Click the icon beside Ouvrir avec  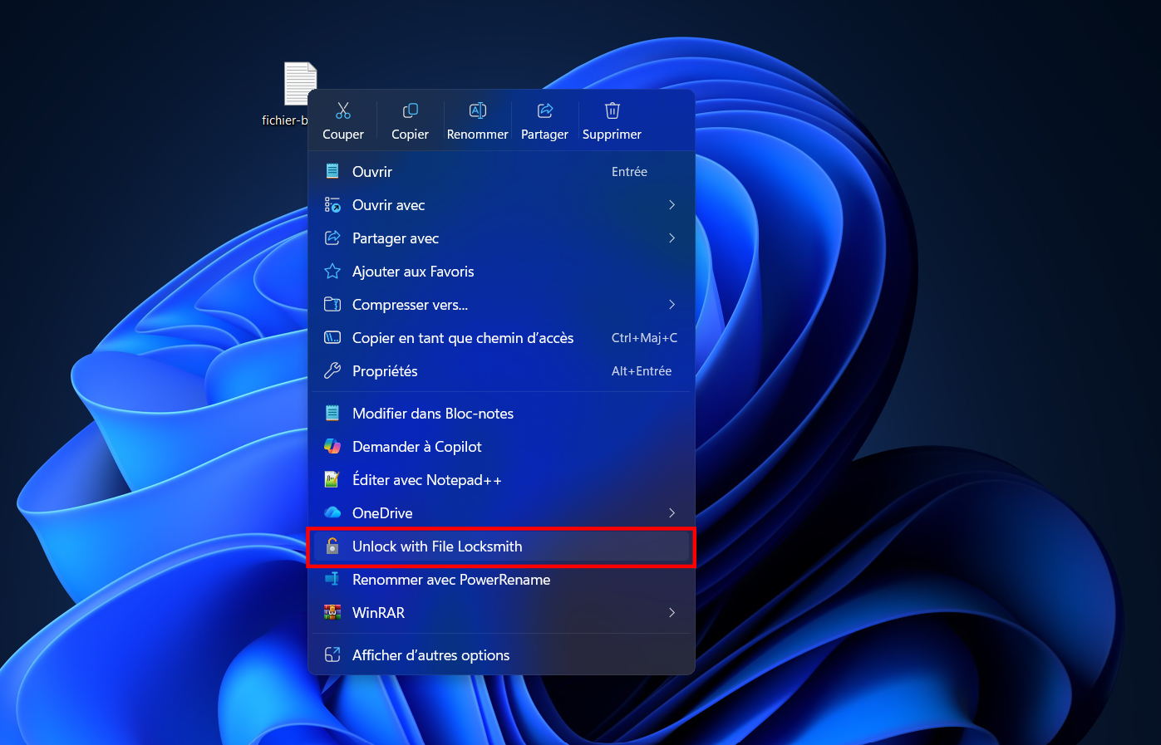tap(332, 205)
